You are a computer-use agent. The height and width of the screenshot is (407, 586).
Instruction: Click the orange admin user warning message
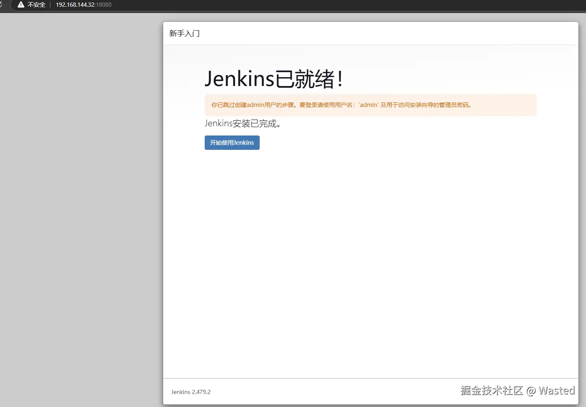pos(370,105)
